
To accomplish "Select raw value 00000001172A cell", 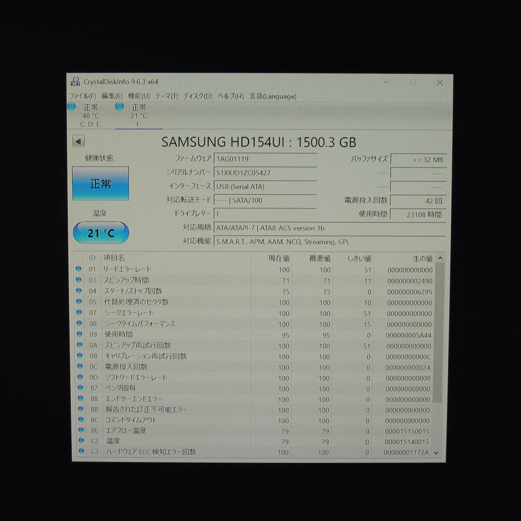I will pos(406,452).
